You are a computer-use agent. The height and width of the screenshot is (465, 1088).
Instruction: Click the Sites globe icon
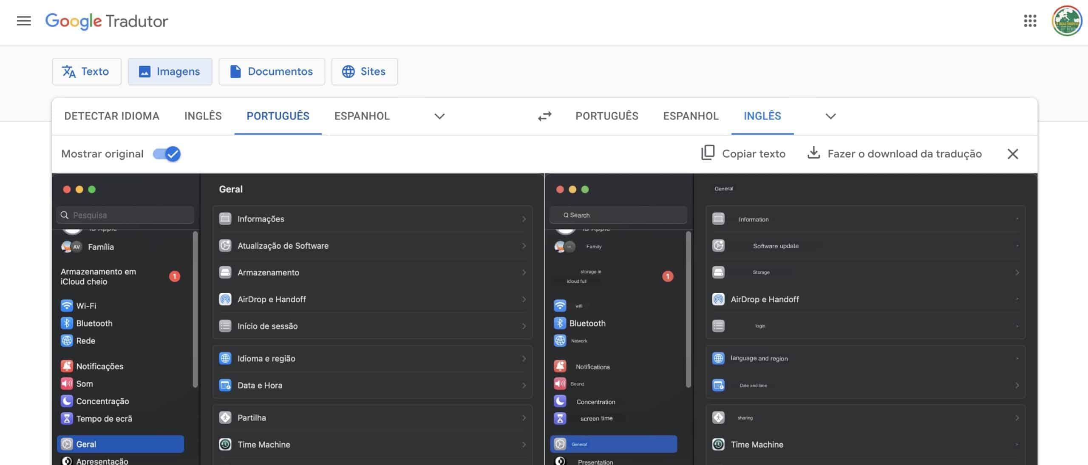349,71
